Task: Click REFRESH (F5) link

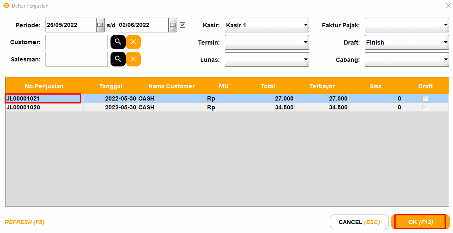Action: (x=24, y=222)
